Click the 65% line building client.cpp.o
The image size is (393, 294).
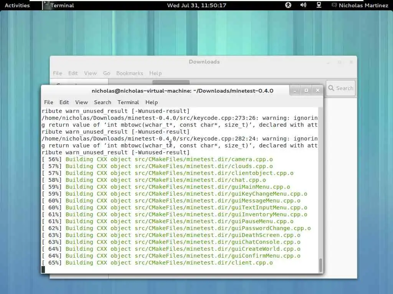(157, 263)
